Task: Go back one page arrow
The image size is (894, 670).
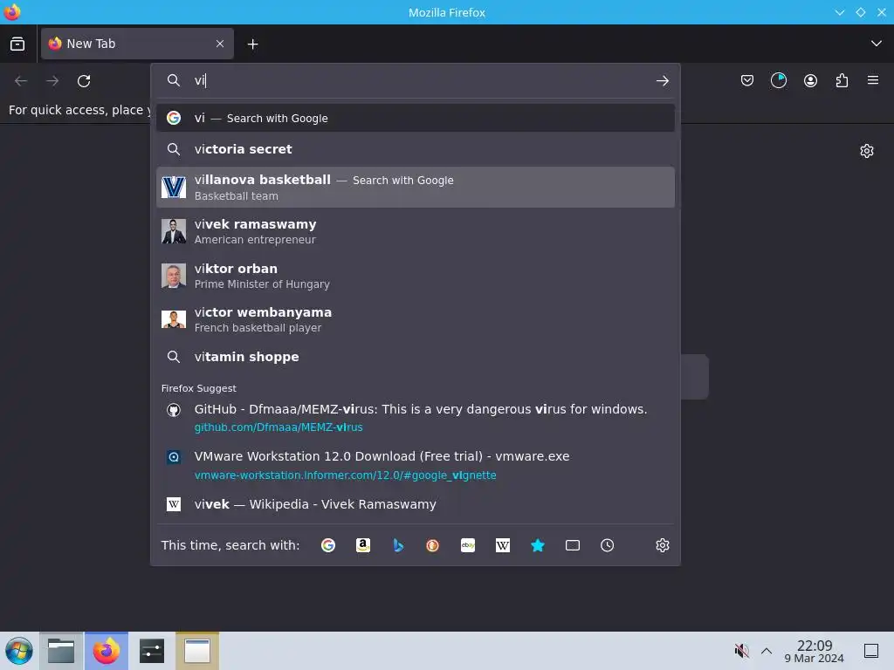Action: [21, 81]
